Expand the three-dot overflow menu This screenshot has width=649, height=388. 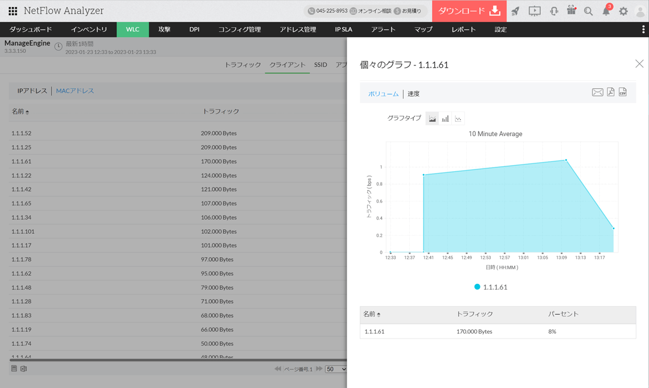coord(643,30)
